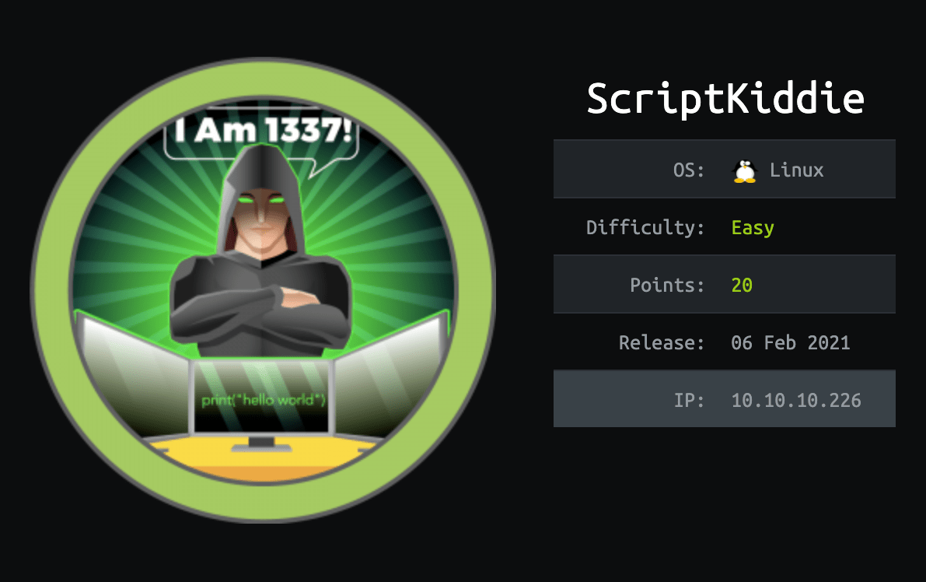Click the center monitor showing print("hello world")

261,398
